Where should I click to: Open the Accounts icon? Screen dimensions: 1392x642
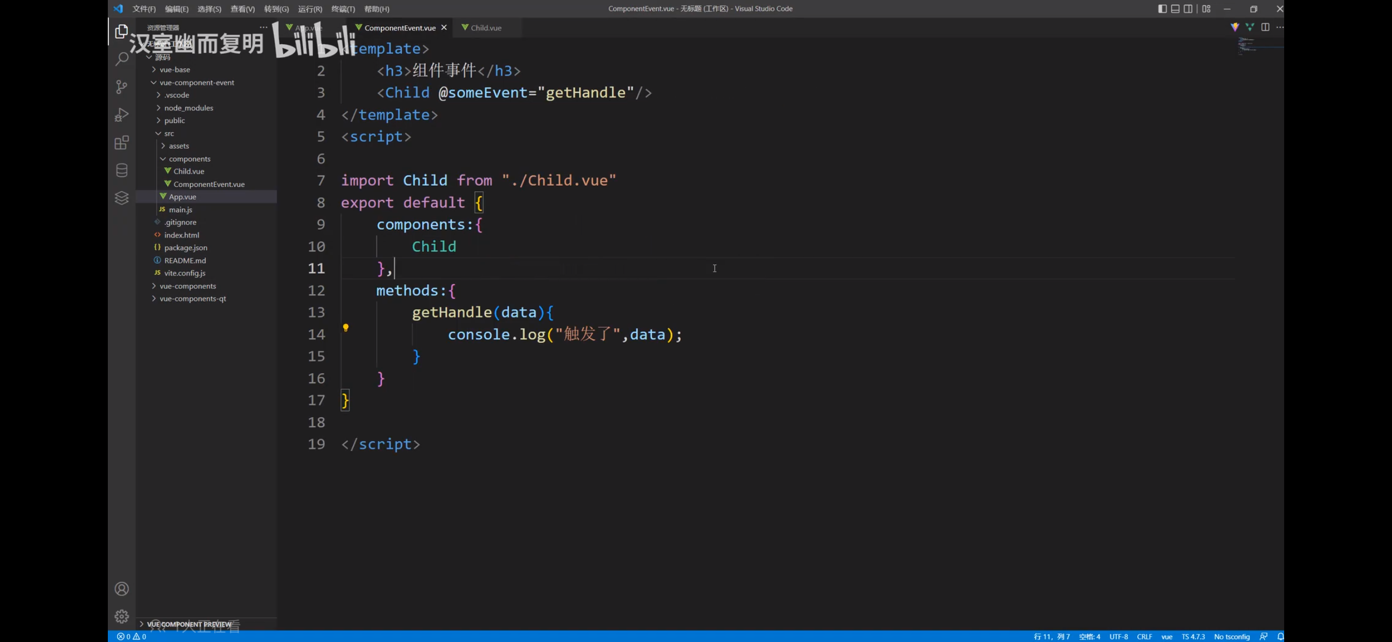[x=121, y=589]
